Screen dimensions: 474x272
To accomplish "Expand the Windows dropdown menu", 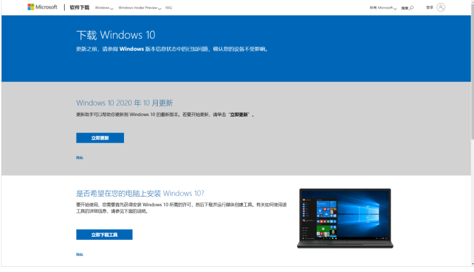I will pos(104,8).
